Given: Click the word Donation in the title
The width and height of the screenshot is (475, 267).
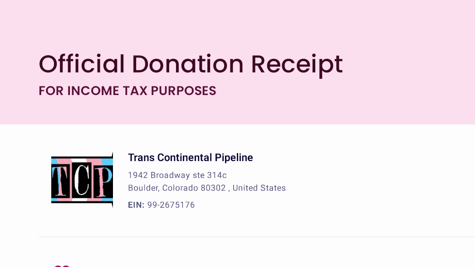Looking at the screenshot, I should click(x=188, y=64).
